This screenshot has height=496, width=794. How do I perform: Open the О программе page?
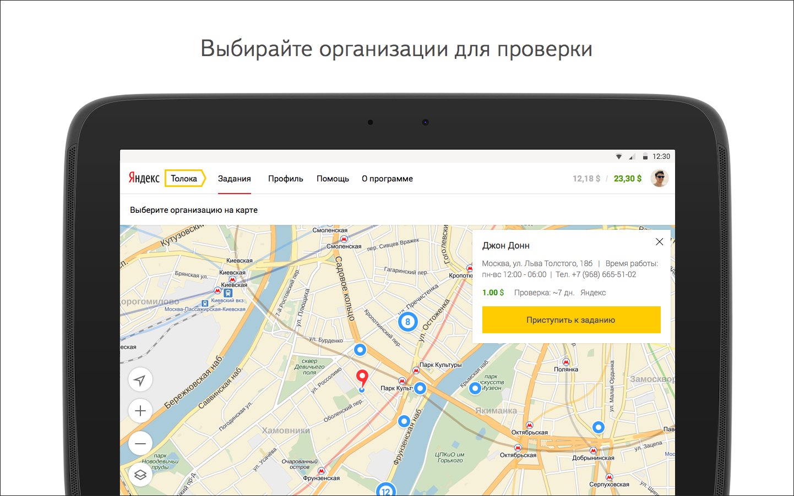pos(387,178)
